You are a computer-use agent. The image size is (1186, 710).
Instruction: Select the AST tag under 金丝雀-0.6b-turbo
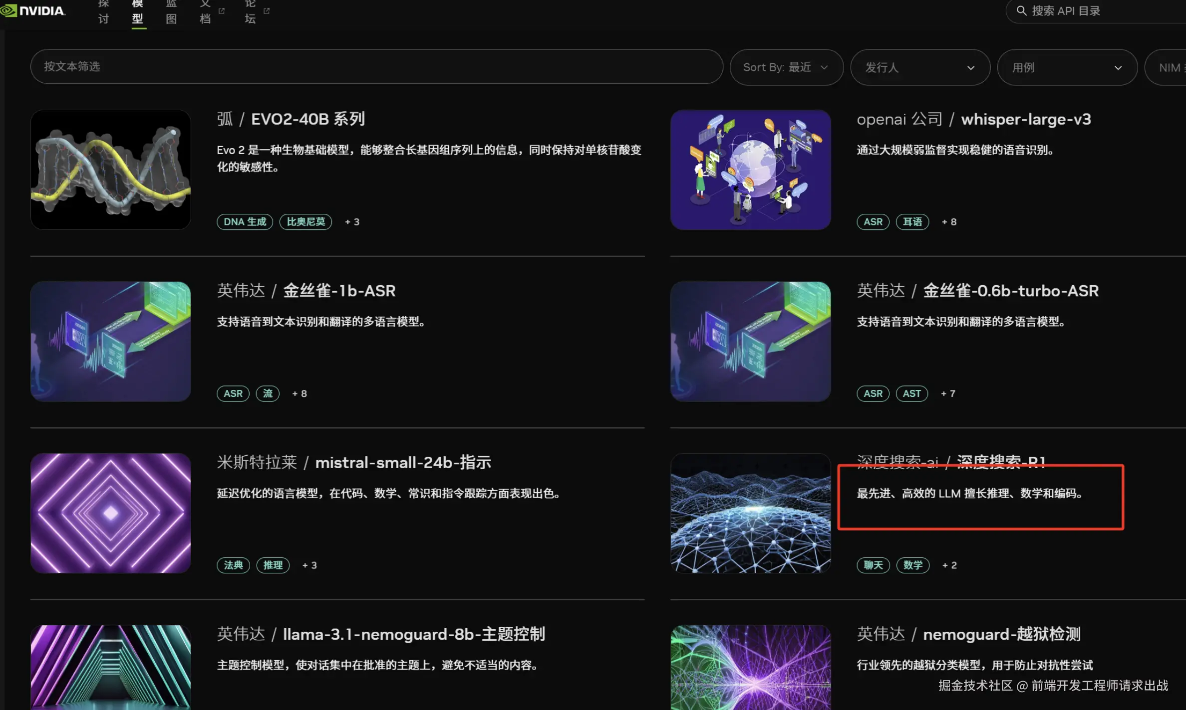coord(911,393)
